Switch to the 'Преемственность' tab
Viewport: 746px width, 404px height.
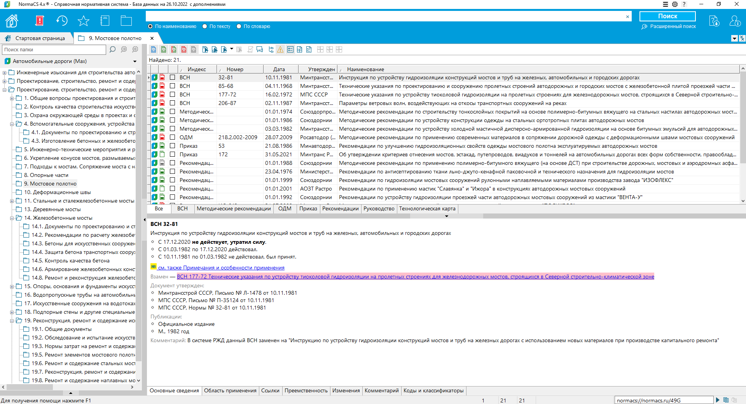click(x=306, y=391)
